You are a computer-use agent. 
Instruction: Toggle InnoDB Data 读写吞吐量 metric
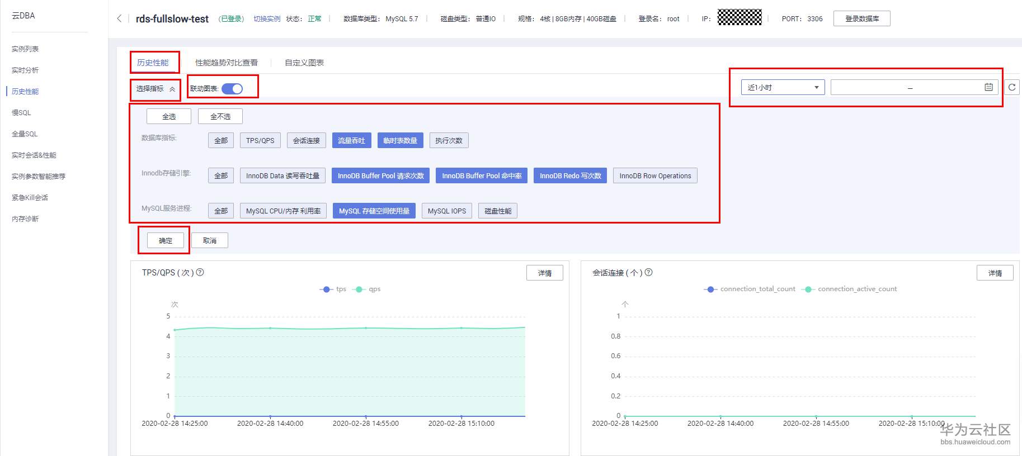click(x=282, y=175)
